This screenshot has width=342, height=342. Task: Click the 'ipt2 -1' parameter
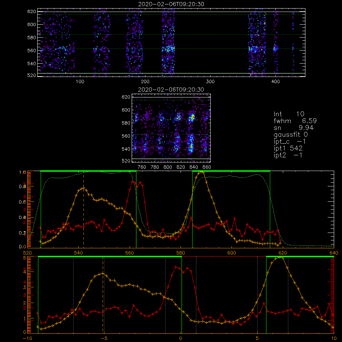click(288, 155)
